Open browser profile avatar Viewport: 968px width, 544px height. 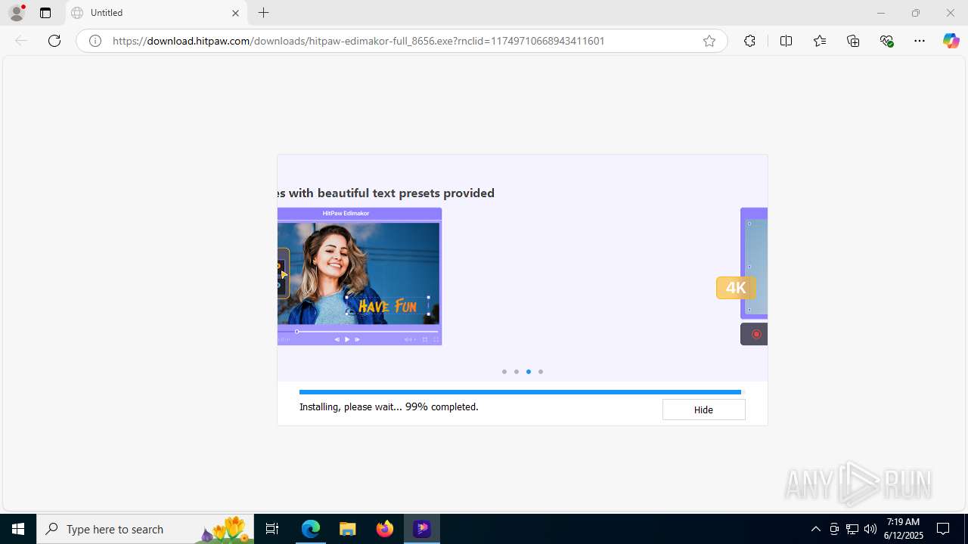pos(17,13)
